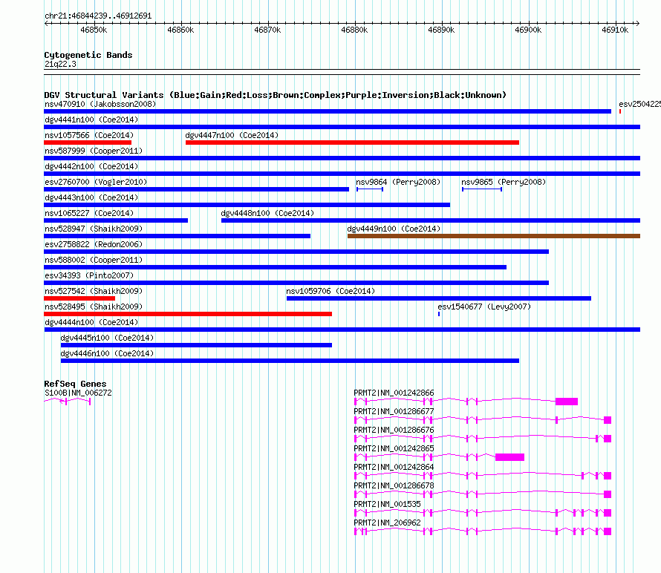This screenshot has width=661, height=573.
Task: Click the RefSeq Genes track title
Action: coord(75,384)
